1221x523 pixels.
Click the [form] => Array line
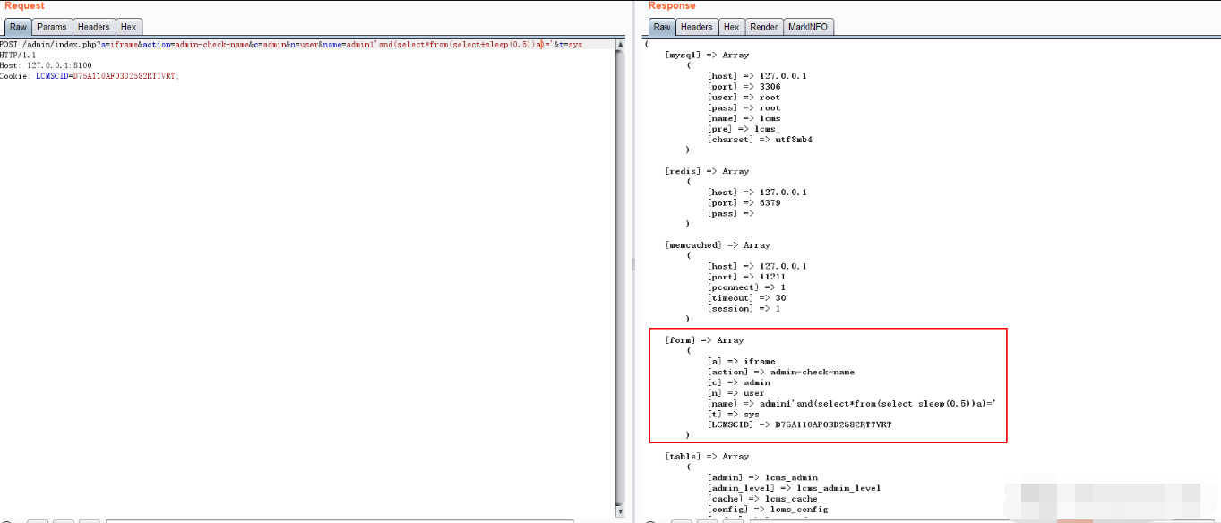pyautogui.click(x=704, y=340)
